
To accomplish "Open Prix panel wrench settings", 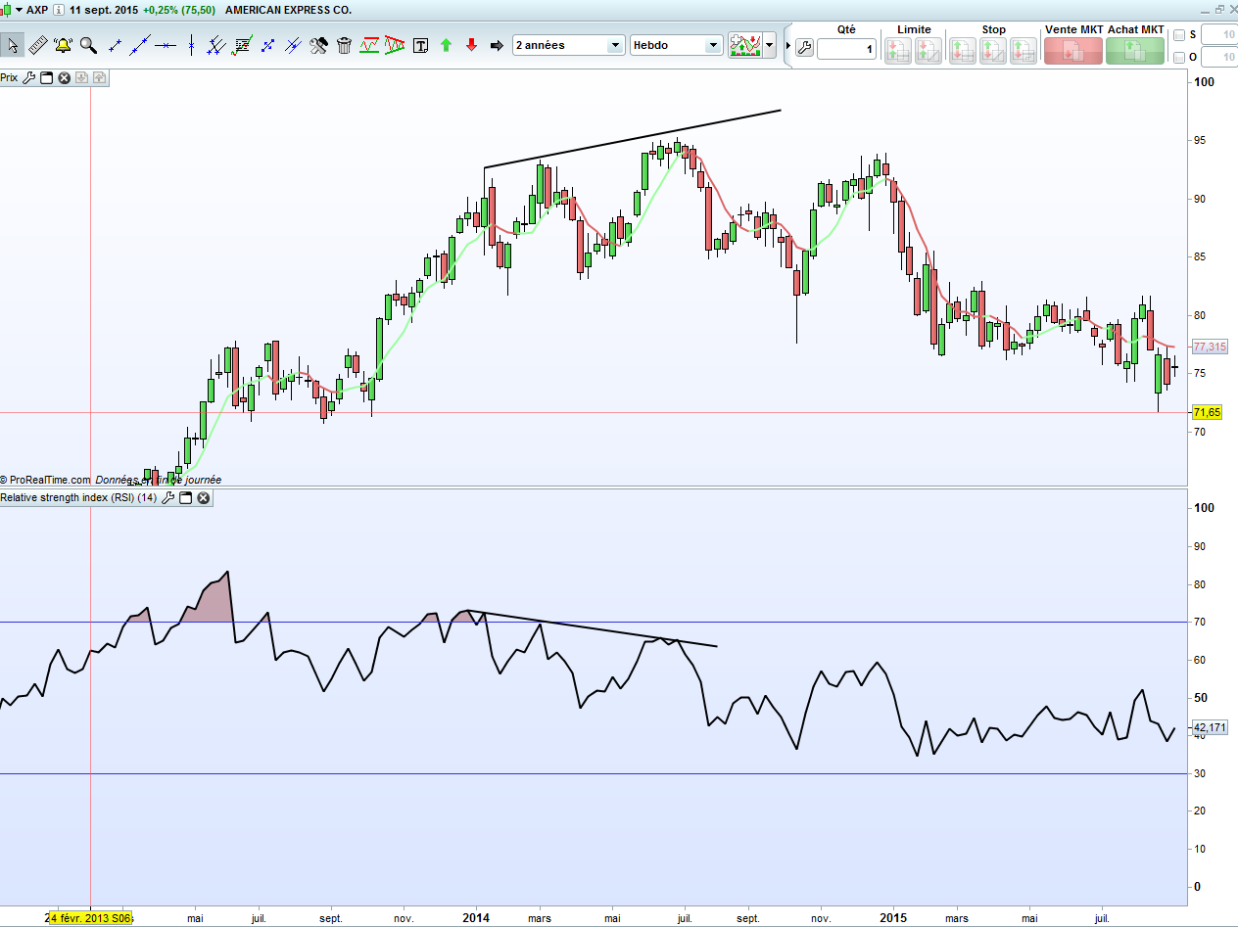I will pyautogui.click(x=29, y=77).
